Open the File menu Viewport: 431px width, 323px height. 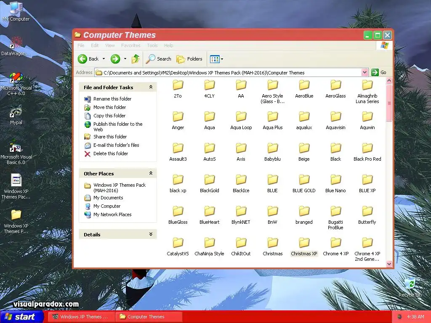coord(81,45)
